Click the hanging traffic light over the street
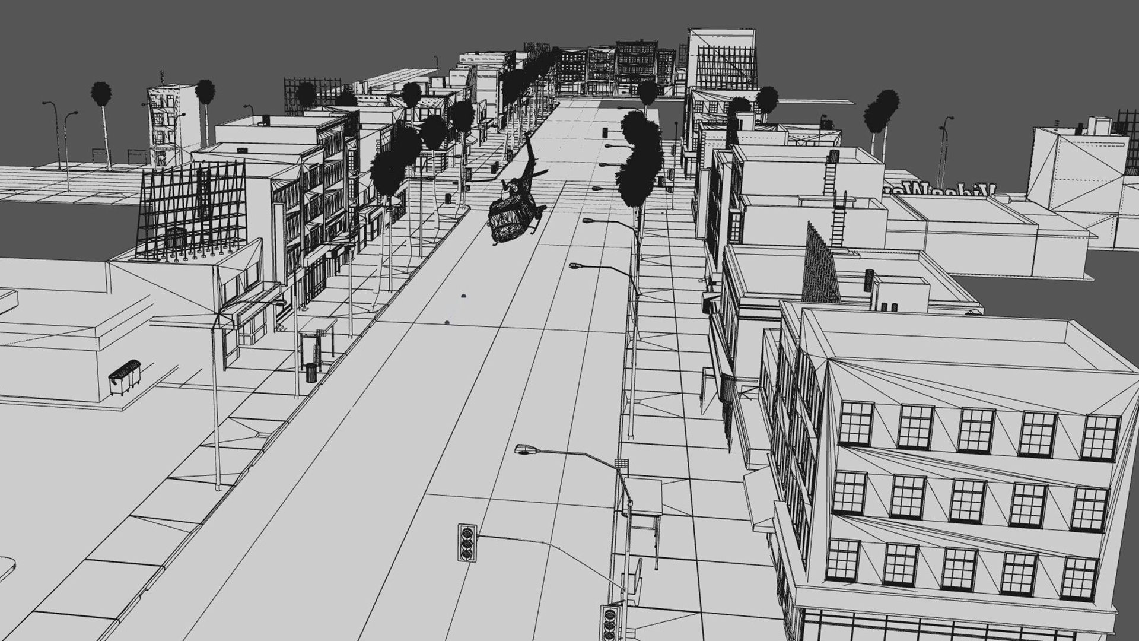 click(468, 542)
